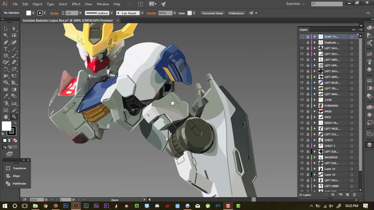Hide the FOREHEAD layer

pyautogui.click(x=302, y=106)
